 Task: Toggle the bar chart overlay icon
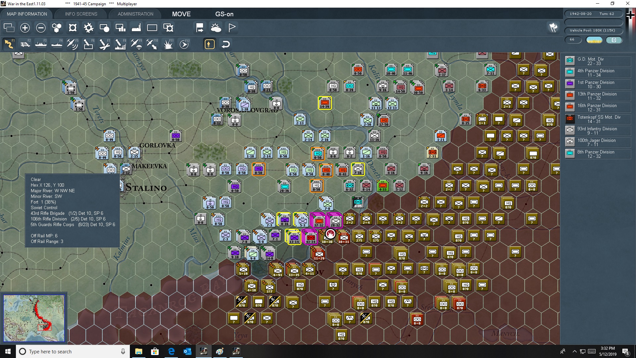(120, 28)
